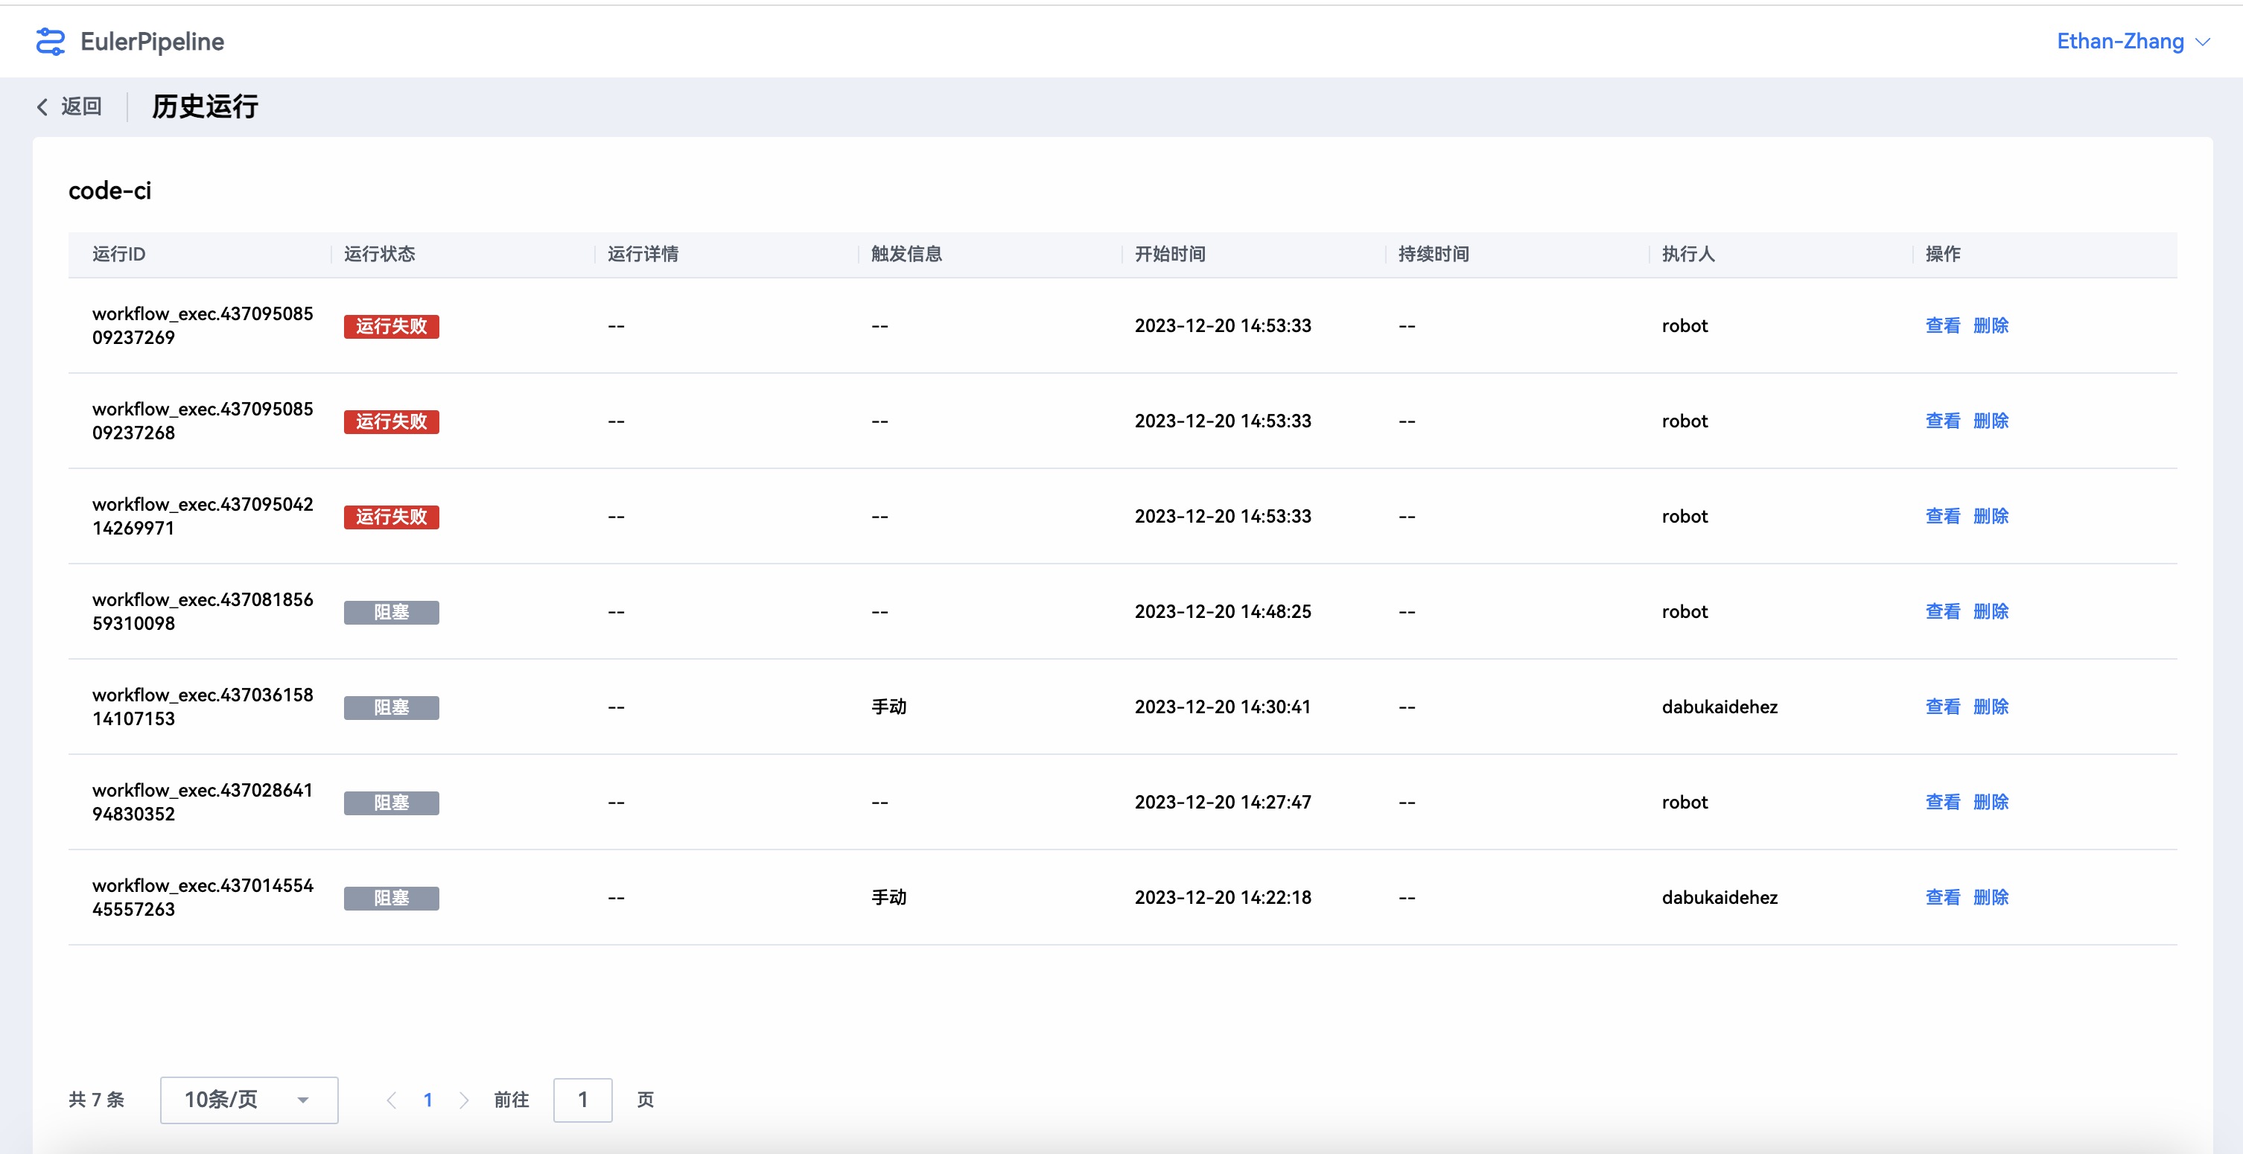Click the back arrow icon beside 返回
This screenshot has width=2243, height=1154.
[42, 107]
